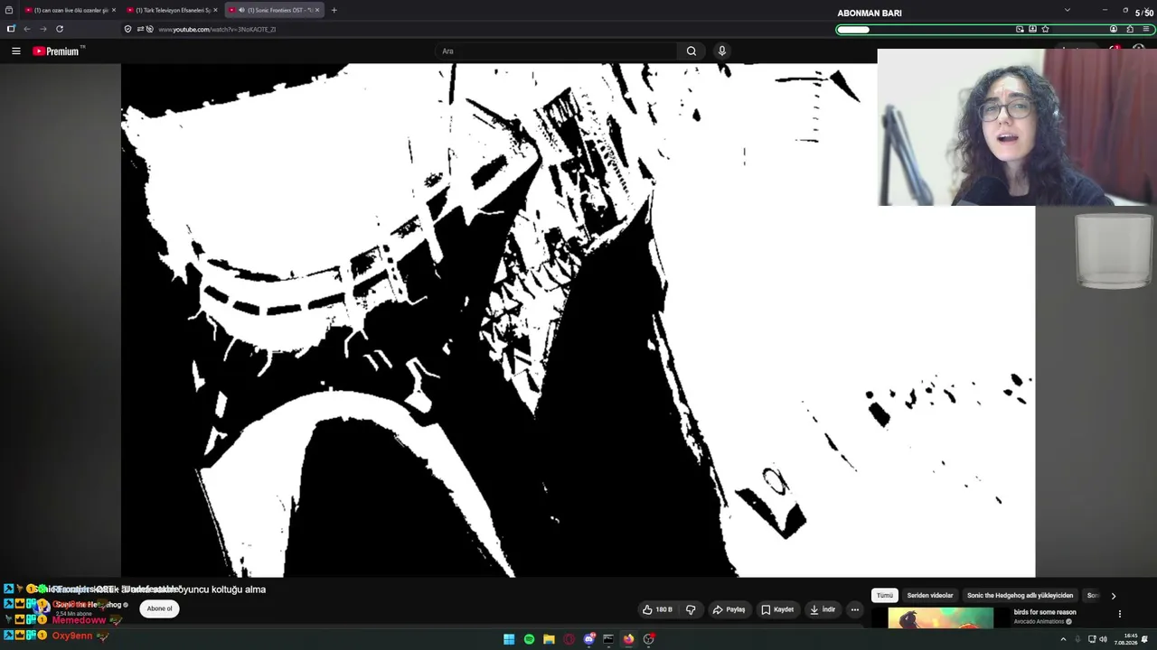Close the Türk Televizyon Efsaneleri tab
1157x650 pixels.
(x=215, y=10)
